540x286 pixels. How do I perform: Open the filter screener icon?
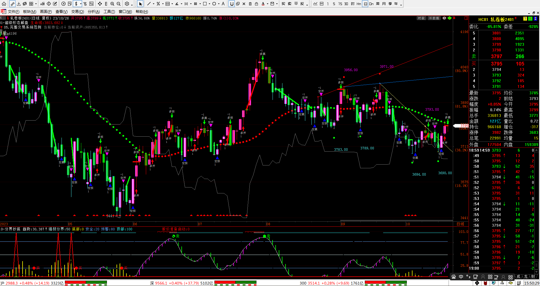click(85, 4)
